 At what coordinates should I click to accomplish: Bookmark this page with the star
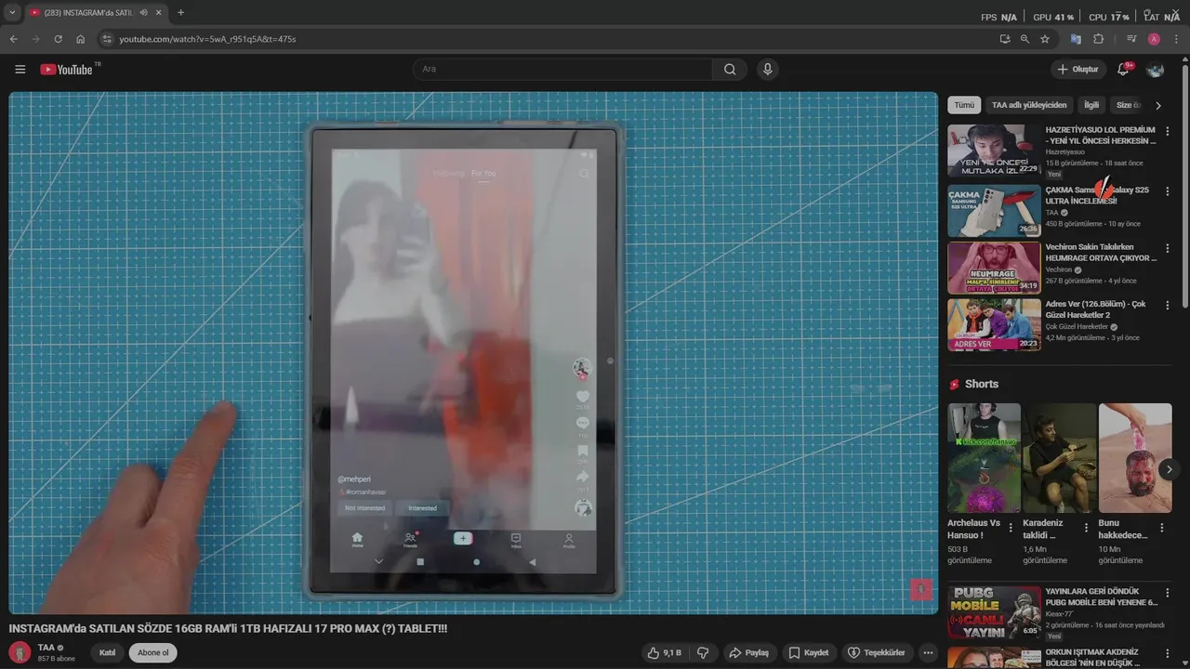(1045, 39)
